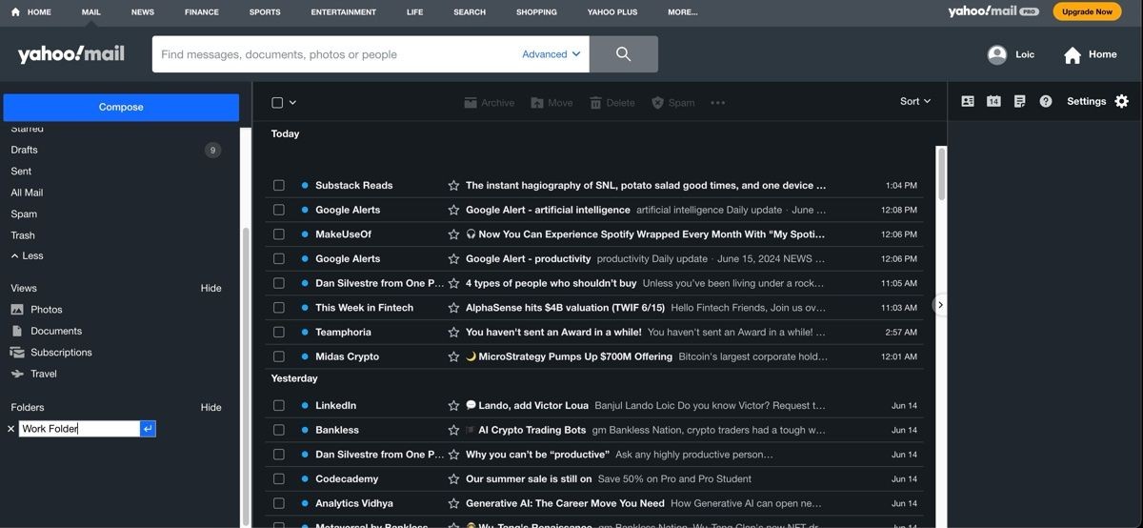
Task: Tick the MakeUseOf email checkbox
Action: click(279, 234)
